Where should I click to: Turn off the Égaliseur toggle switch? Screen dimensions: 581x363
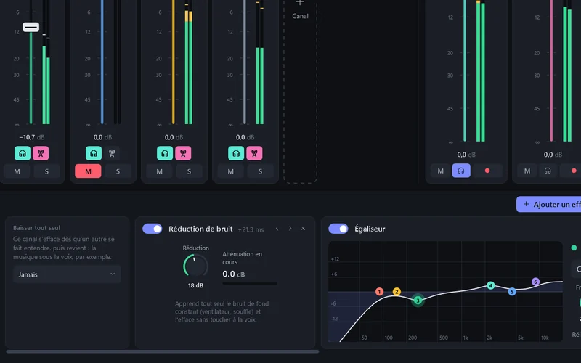point(338,229)
